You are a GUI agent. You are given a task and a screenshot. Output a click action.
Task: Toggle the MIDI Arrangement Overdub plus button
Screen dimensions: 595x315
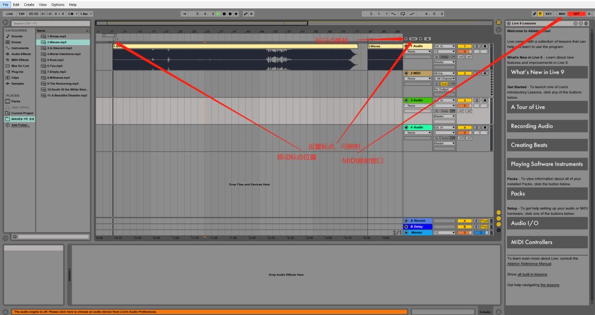(236, 14)
